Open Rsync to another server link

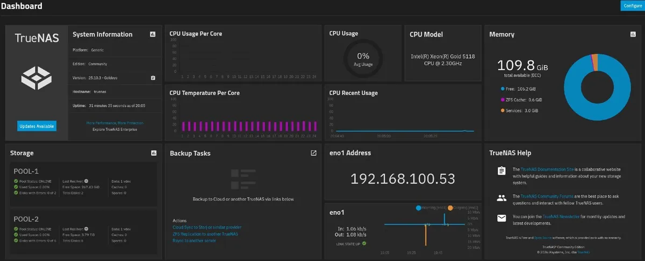[194, 241]
